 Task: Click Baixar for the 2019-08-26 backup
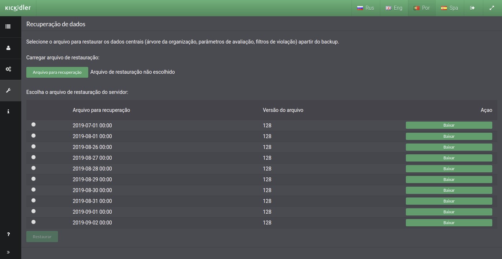[x=449, y=147]
